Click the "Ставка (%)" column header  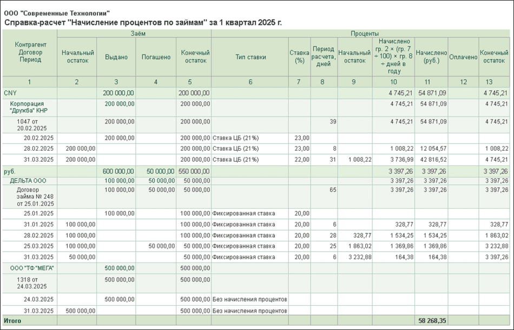point(299,57)
